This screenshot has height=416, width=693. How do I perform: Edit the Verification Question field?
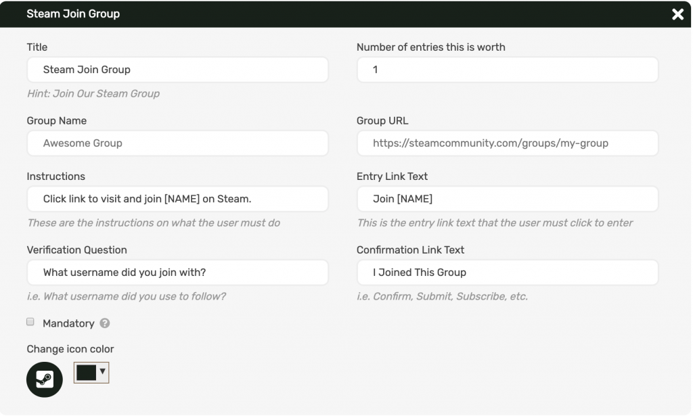click(x=178, y=273)
